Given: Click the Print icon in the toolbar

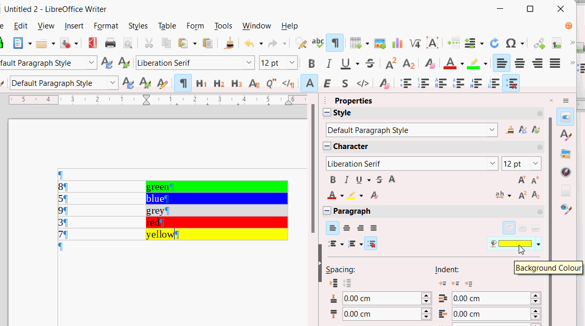Looking at the screenshot, I should point(110,43).
